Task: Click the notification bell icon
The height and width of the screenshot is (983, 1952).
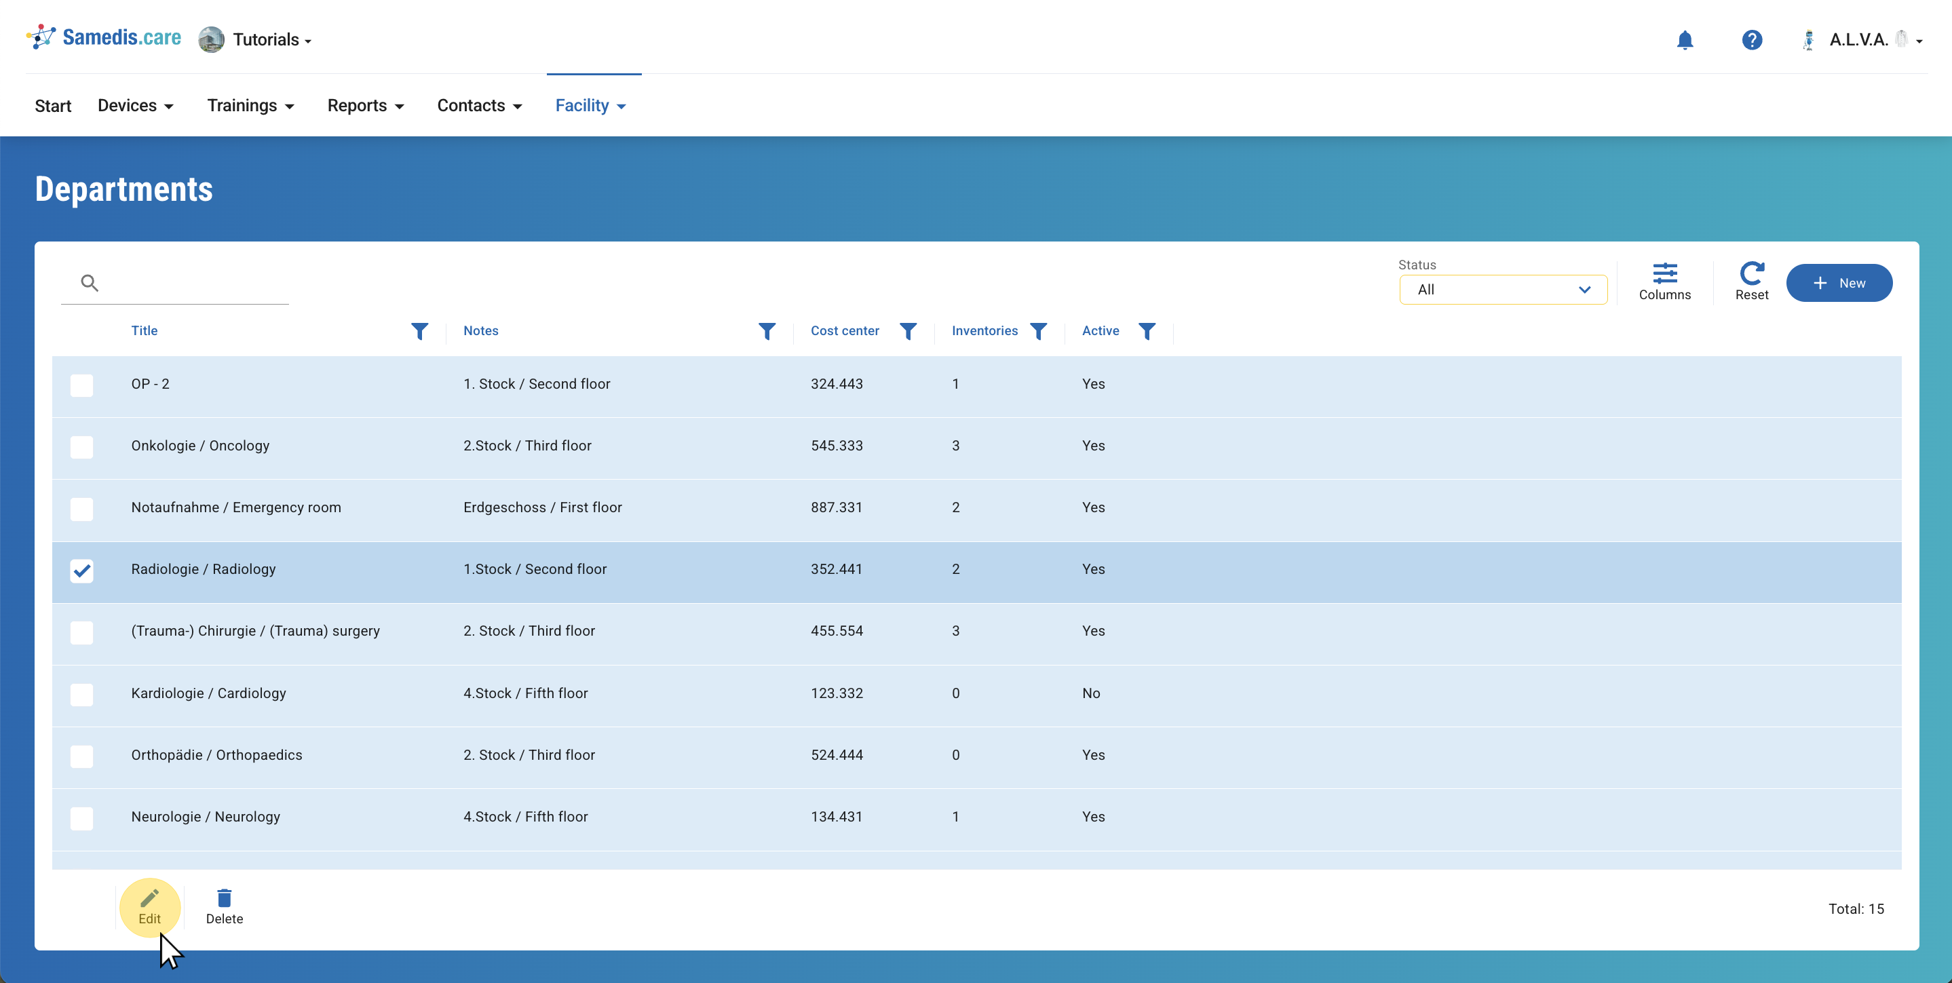Action: [1684, 39]
